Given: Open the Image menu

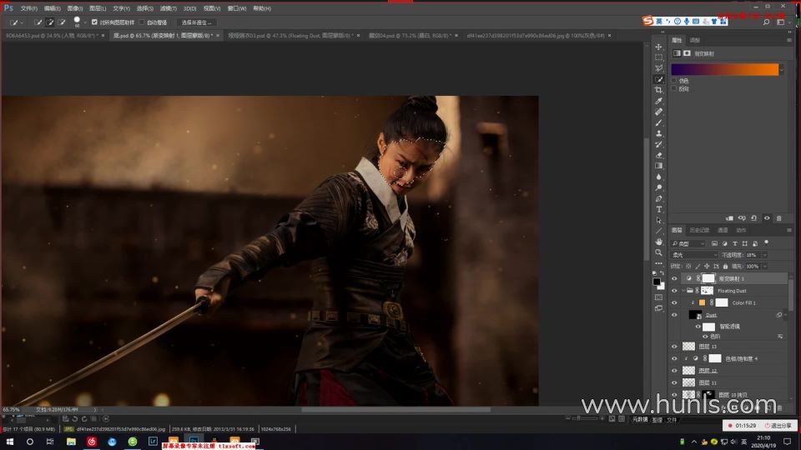Looking at the screenshot, I should coord(74,8).
